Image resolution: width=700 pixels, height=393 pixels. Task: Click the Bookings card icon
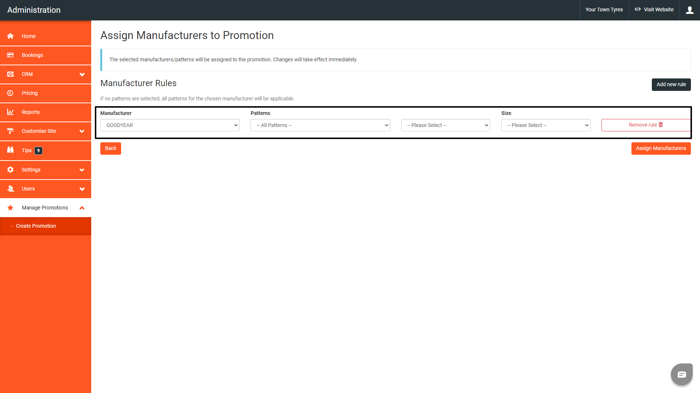10,55
